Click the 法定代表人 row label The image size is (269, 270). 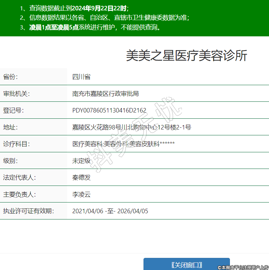pyautogui.click(x=19, y=178)
